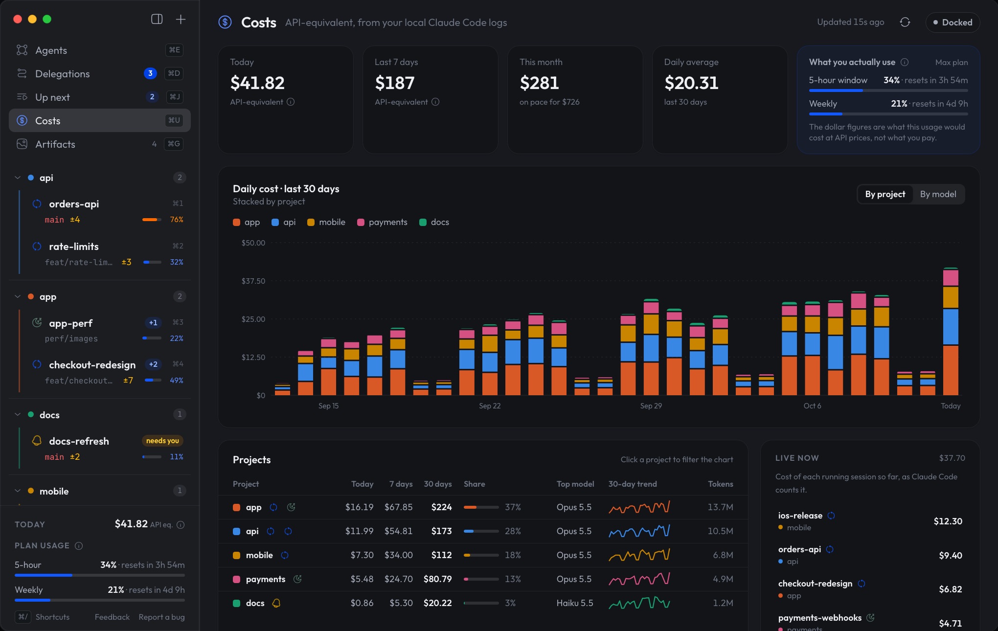Screen dimensions: 998x631
Task: Click info icon beside sidebar API eq. total
Action: pos(181,525)
